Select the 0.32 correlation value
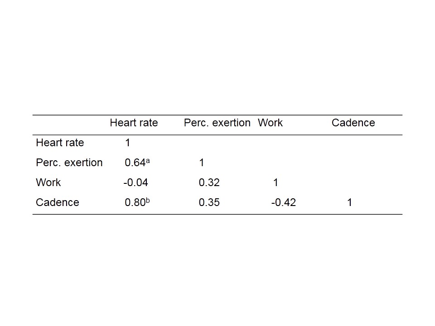The image size is (435, 326). (x=209, y=182)
